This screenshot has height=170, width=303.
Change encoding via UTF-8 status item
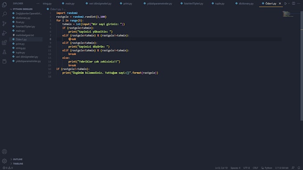246,168
